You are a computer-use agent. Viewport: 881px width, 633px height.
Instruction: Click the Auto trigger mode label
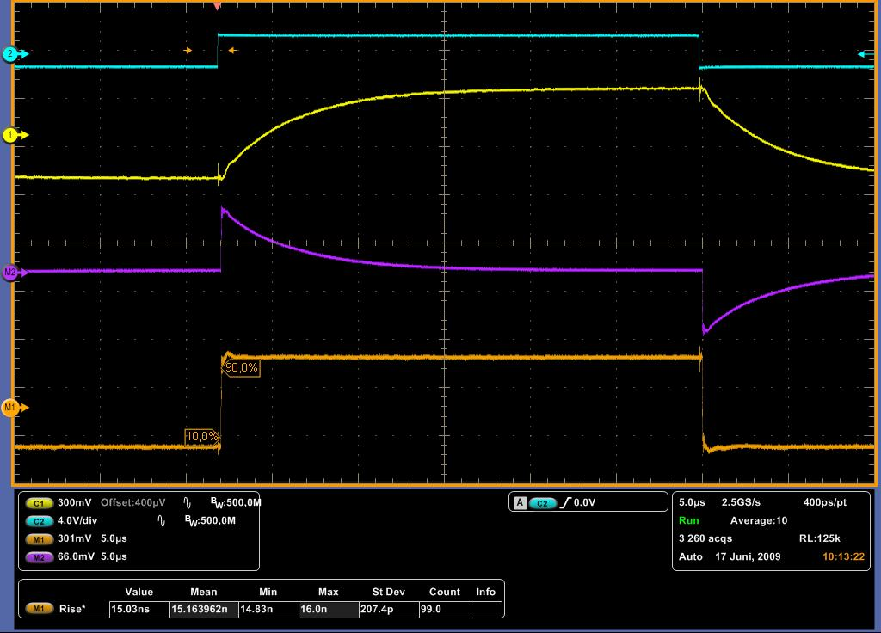[x=691, y=556]
